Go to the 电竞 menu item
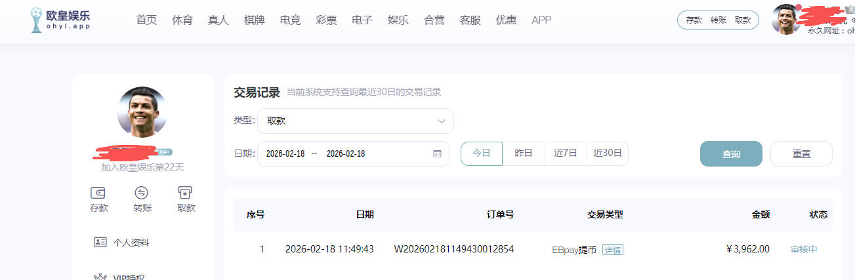 290,20
